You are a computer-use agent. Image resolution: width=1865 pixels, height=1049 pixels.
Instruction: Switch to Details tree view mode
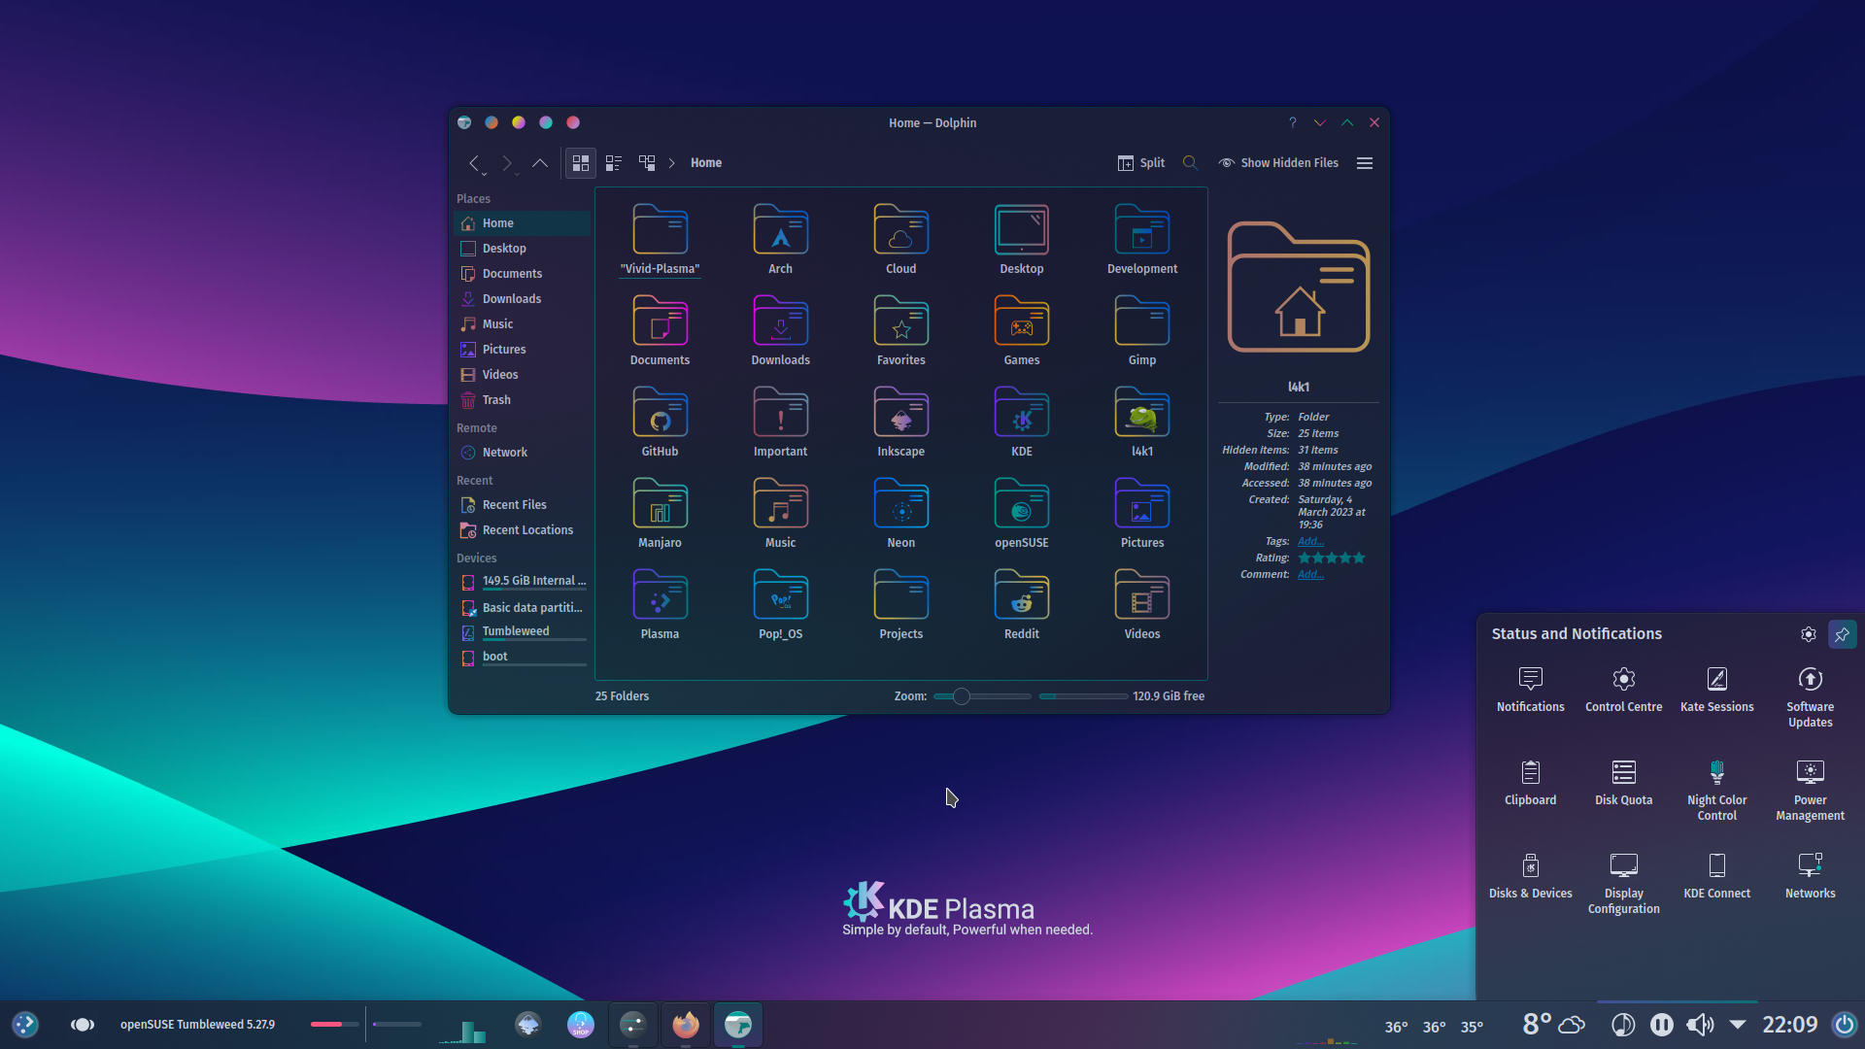647,163
